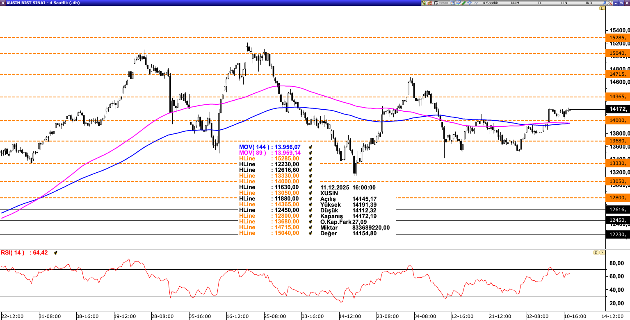Open the MUM chart type selector

click(515, 3)
